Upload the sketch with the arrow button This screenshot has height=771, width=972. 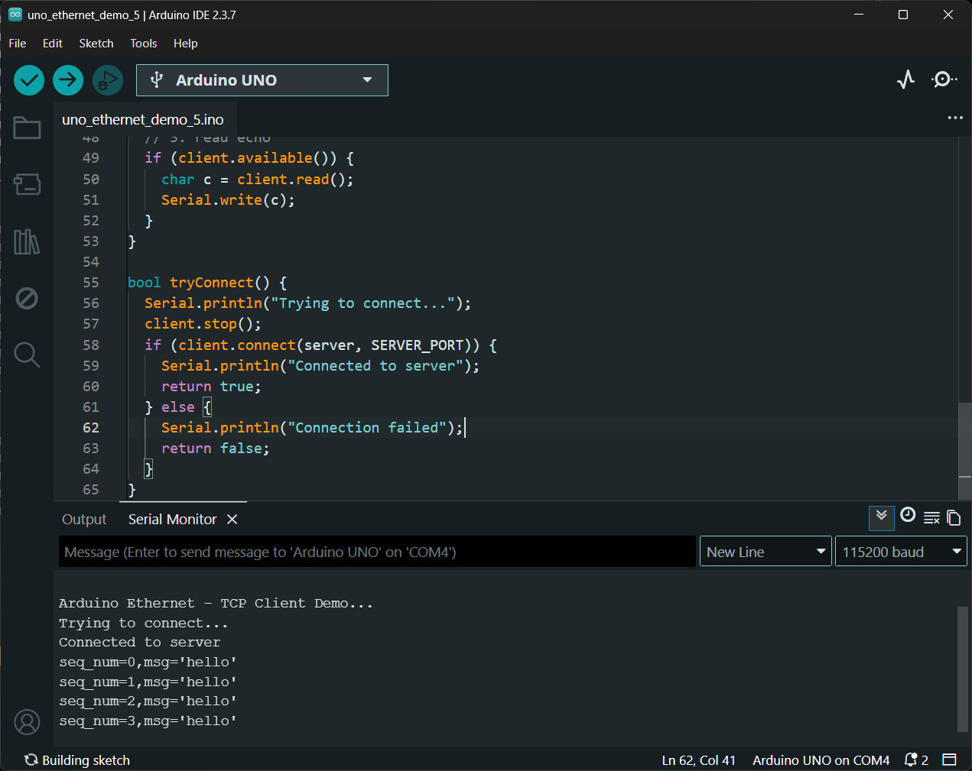tap(68, 80)
